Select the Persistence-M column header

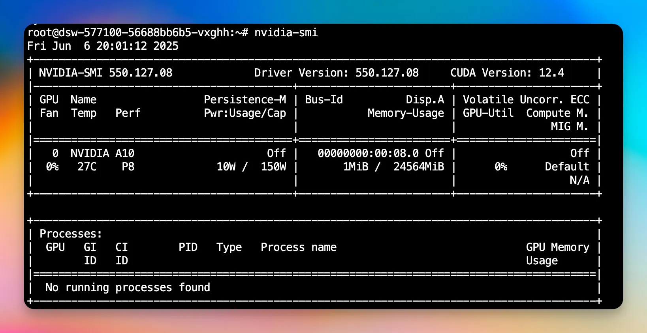(245, 100)
